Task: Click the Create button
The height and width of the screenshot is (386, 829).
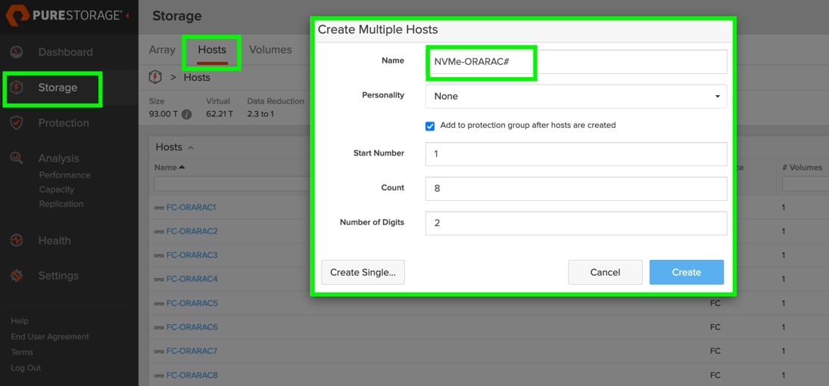Action: (686, 272)
